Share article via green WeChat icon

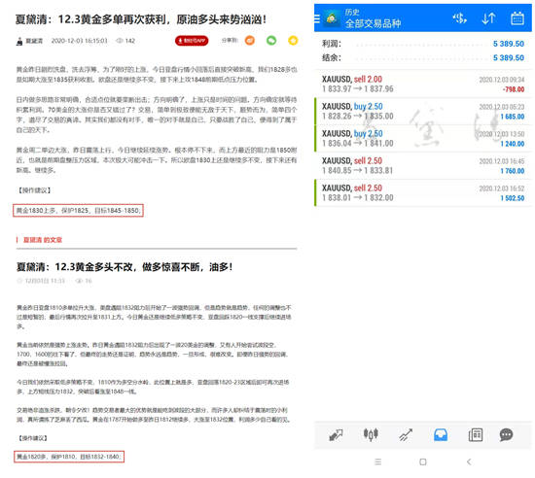coord(271,41)
